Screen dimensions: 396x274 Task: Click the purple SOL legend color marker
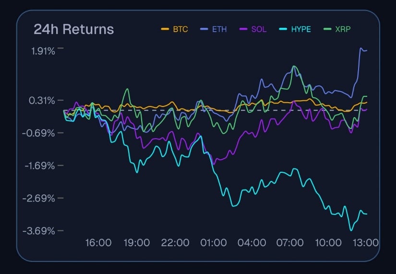[243, 29]
